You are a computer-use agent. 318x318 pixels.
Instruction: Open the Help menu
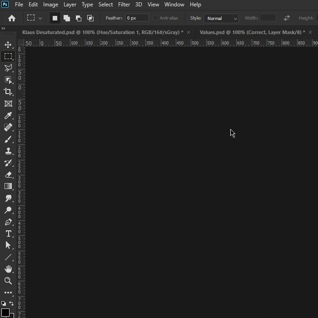tap(195, 5)
